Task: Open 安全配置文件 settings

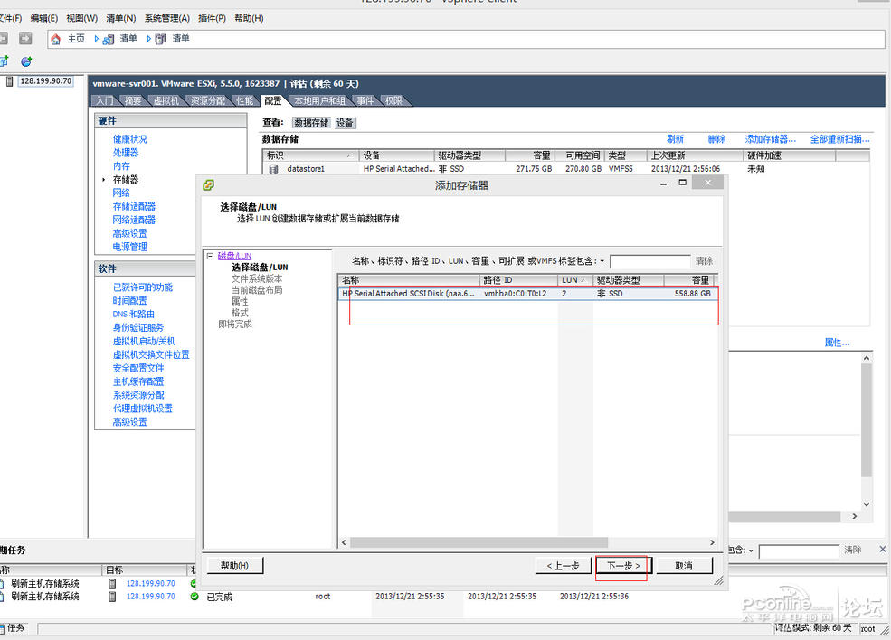Action: point(138,368)
